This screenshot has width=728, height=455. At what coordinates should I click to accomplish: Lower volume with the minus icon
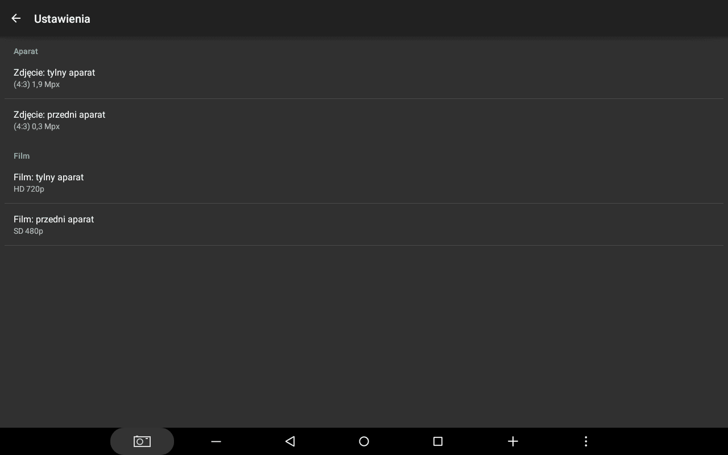coord(216,441)
